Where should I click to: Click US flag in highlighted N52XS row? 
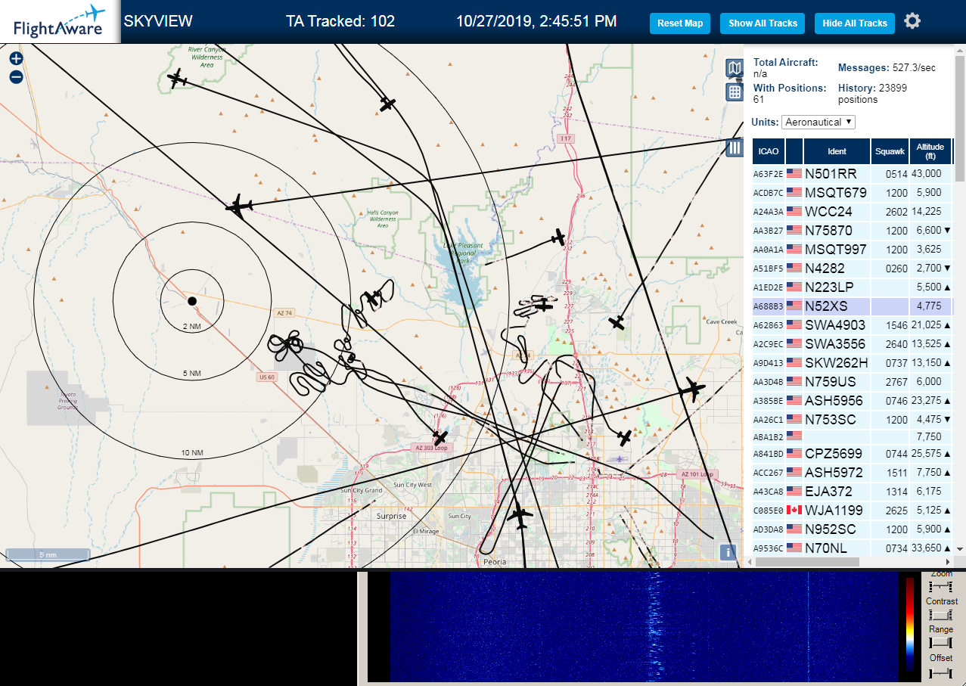[x=794, y=306]
